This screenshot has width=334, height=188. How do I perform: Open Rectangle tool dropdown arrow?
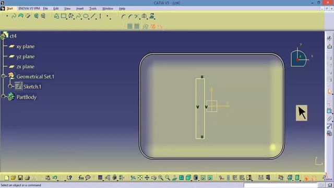(67, 19)
